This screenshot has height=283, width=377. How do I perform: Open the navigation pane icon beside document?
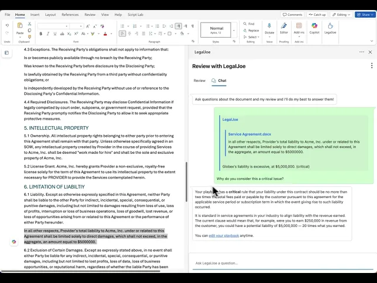pyautogui.click(x=6, y=52)
